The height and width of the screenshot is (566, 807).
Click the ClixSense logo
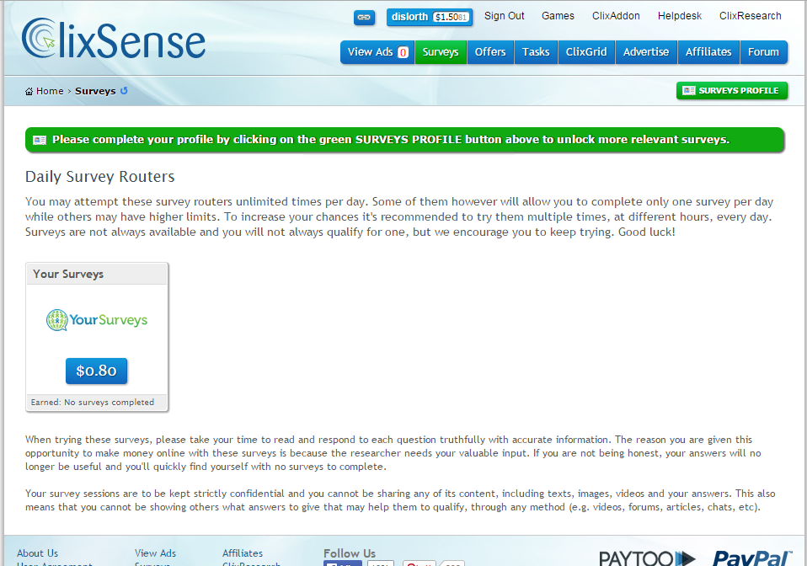point(110,37)
